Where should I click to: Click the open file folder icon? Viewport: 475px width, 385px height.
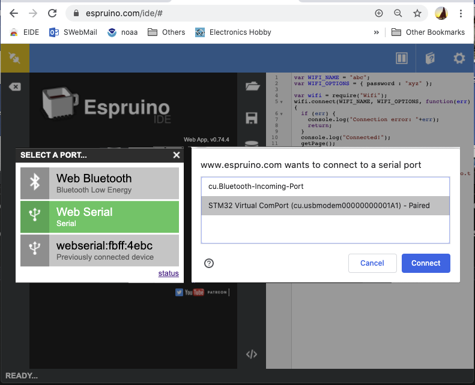pyautogui.click(x=252, y=86)
